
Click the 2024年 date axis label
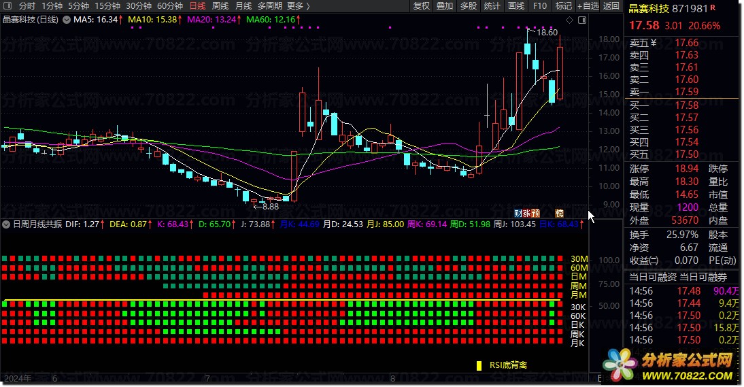(18, 378)
